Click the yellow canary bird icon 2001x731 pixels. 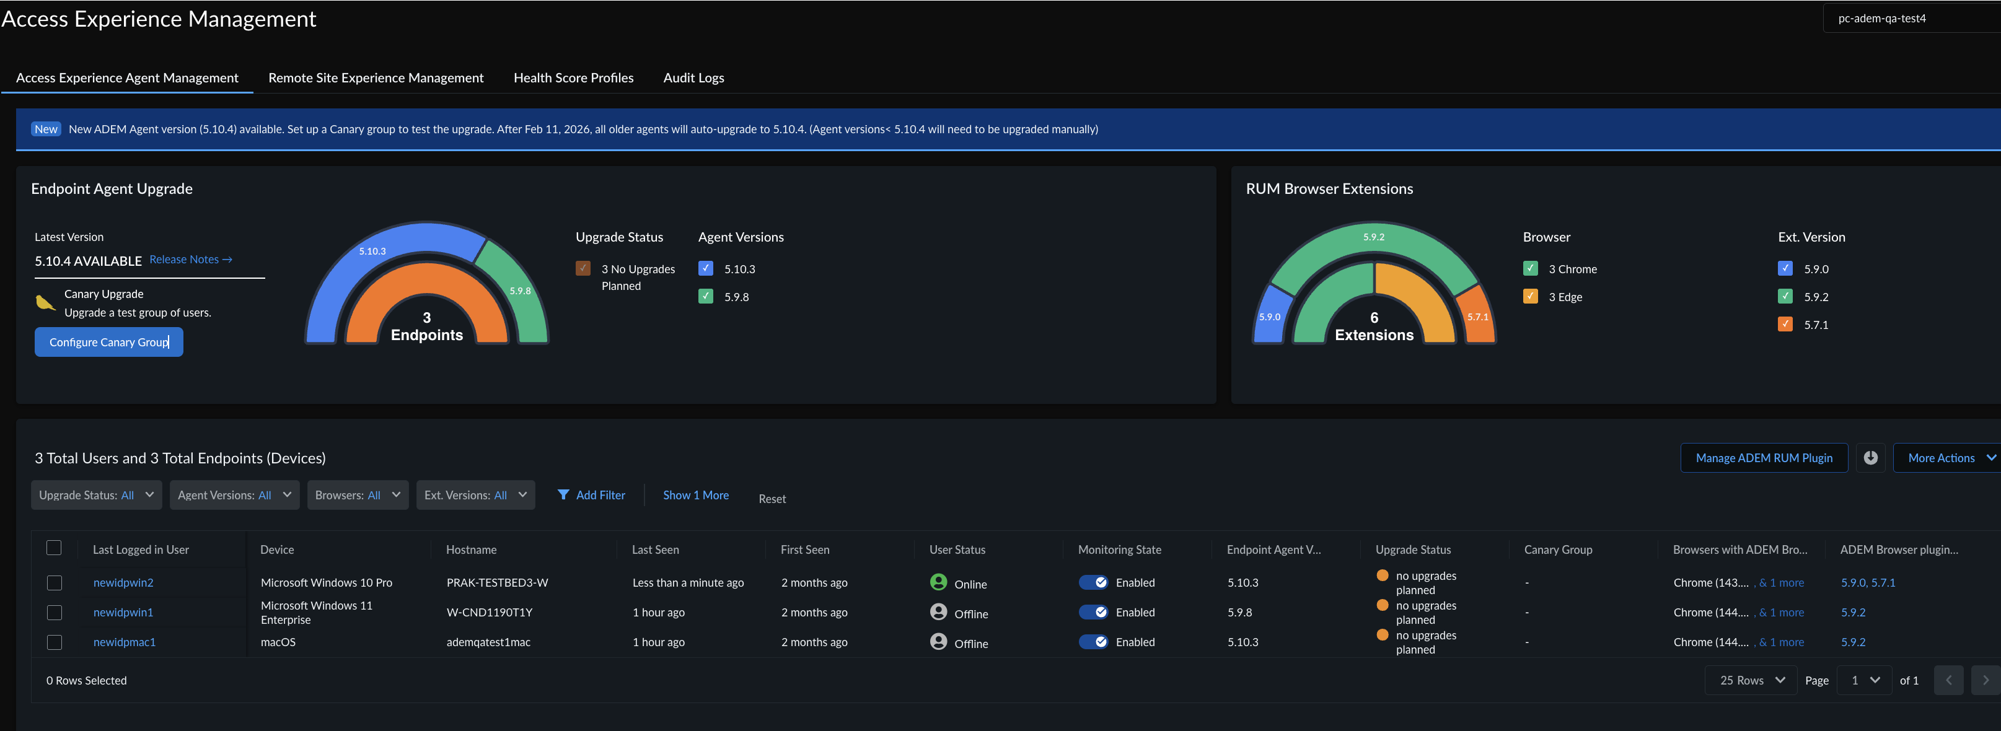click(x=45, y=303)
